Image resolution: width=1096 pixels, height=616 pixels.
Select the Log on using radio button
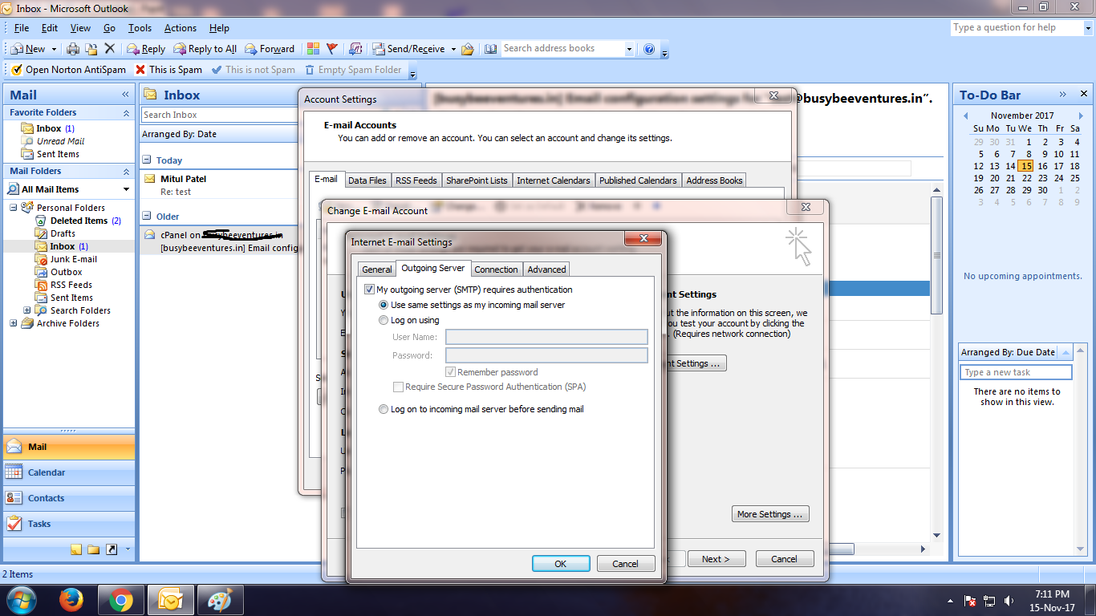(384, 320)
